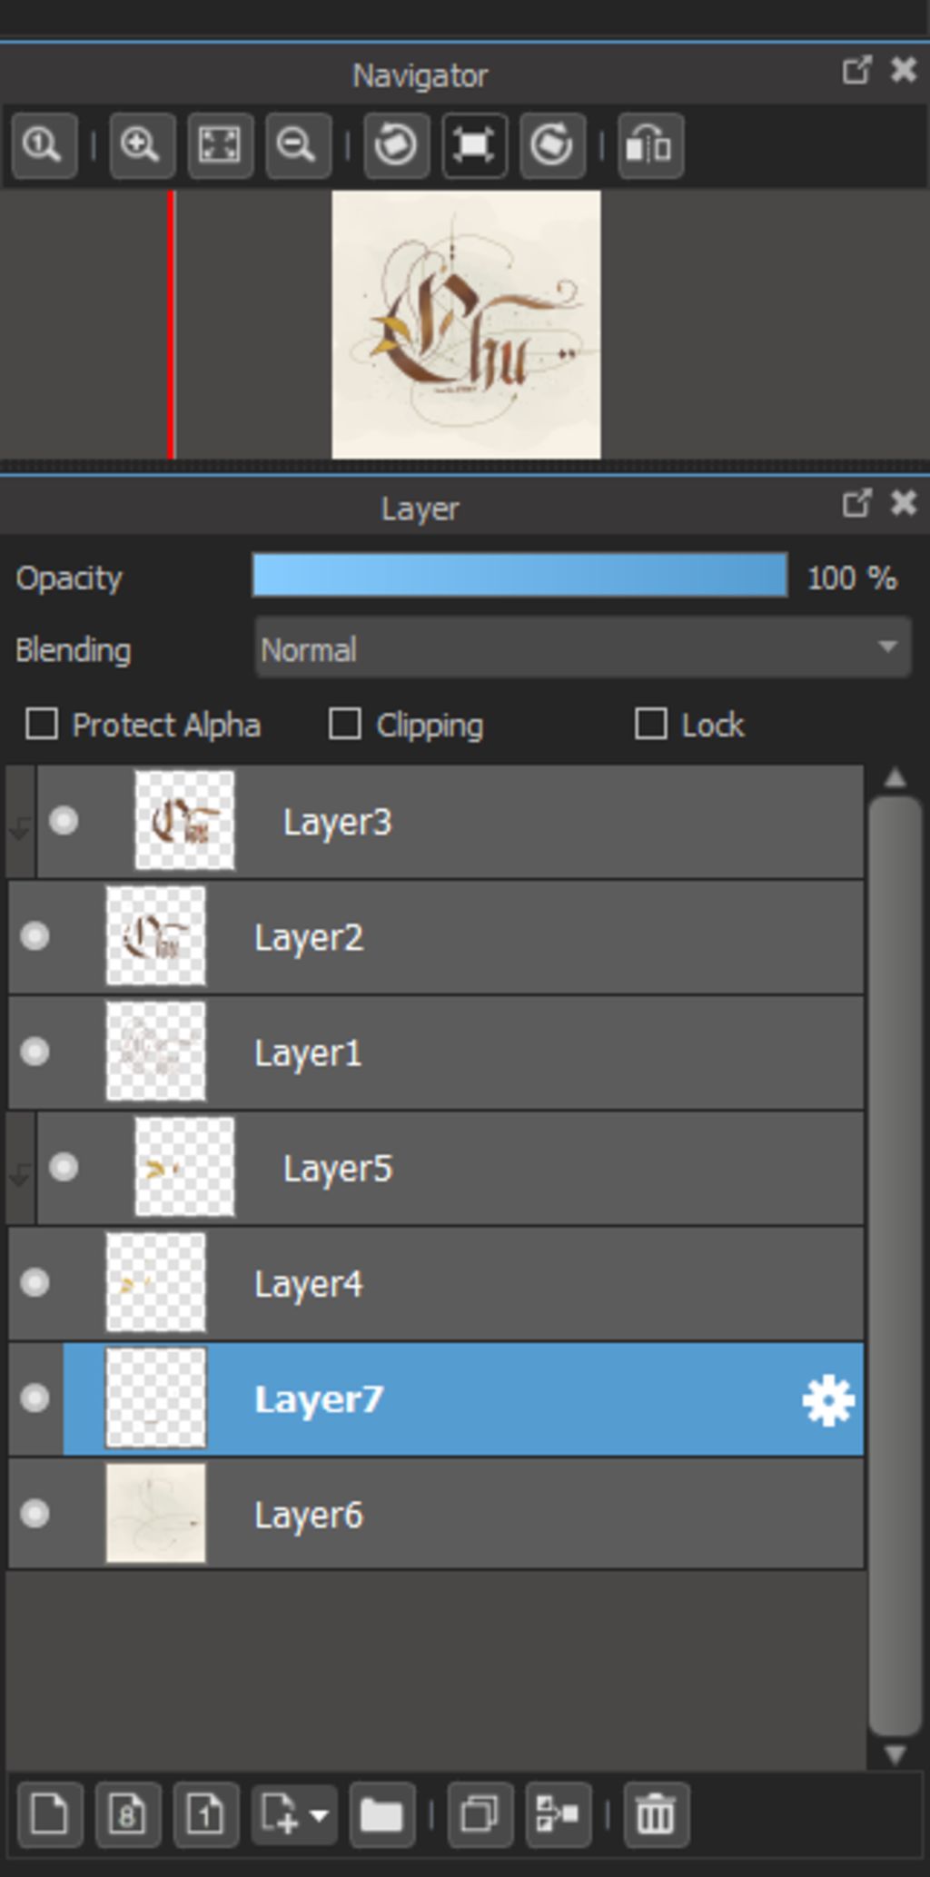This screenshot has height=1877, width=930.
Task: Enable the Clipping checkbox
Action: pos(345,725)
